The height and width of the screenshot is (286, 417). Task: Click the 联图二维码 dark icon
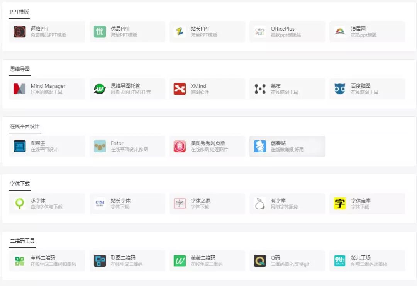[x=100, y=261]
